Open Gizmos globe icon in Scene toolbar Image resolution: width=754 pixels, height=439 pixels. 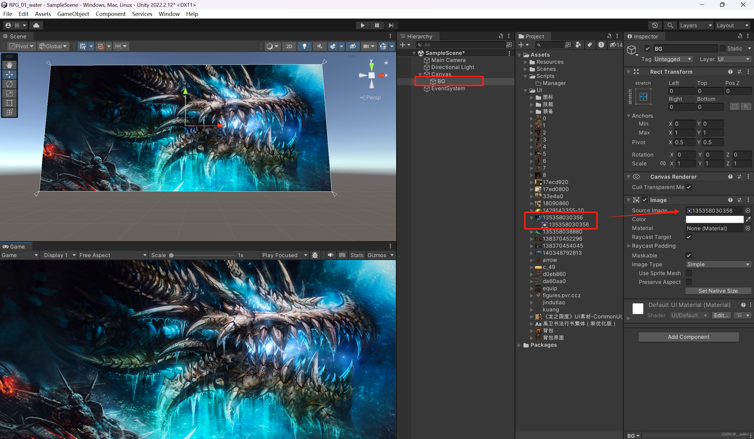click(x=383, y=46)
